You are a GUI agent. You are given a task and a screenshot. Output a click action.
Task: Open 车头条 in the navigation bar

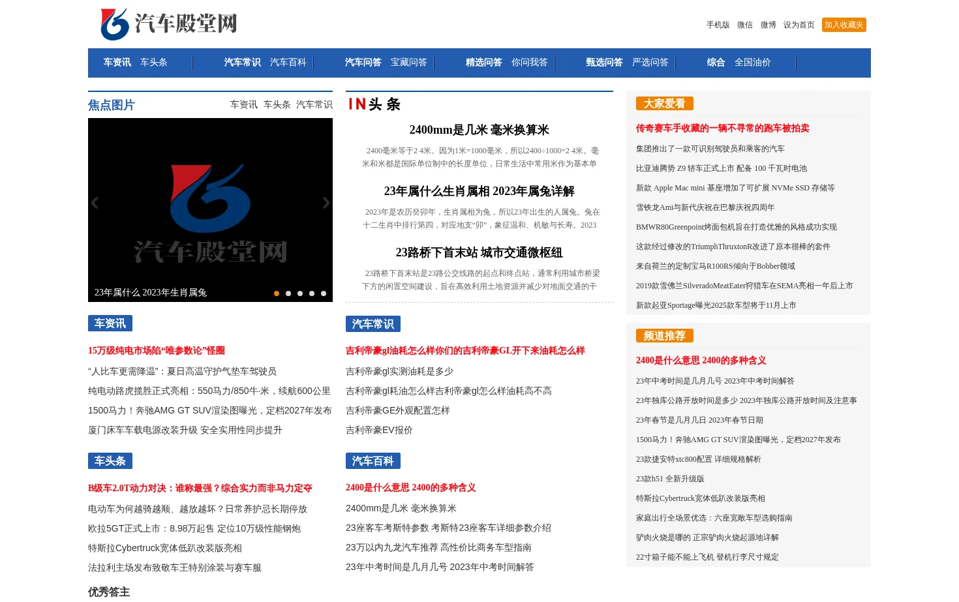(154, 63)
